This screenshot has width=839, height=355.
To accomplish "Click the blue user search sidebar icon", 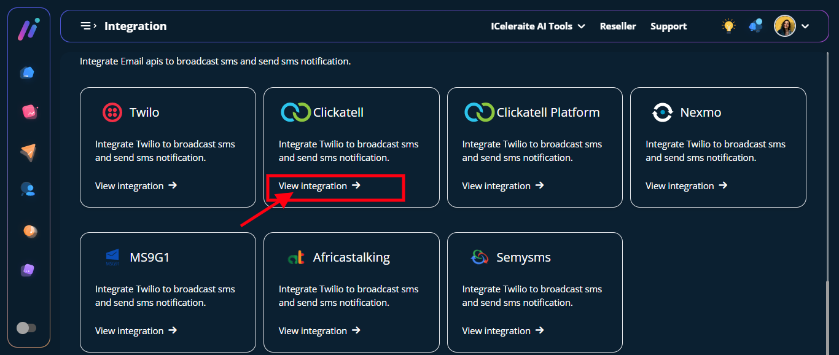I will pos(28,190).
